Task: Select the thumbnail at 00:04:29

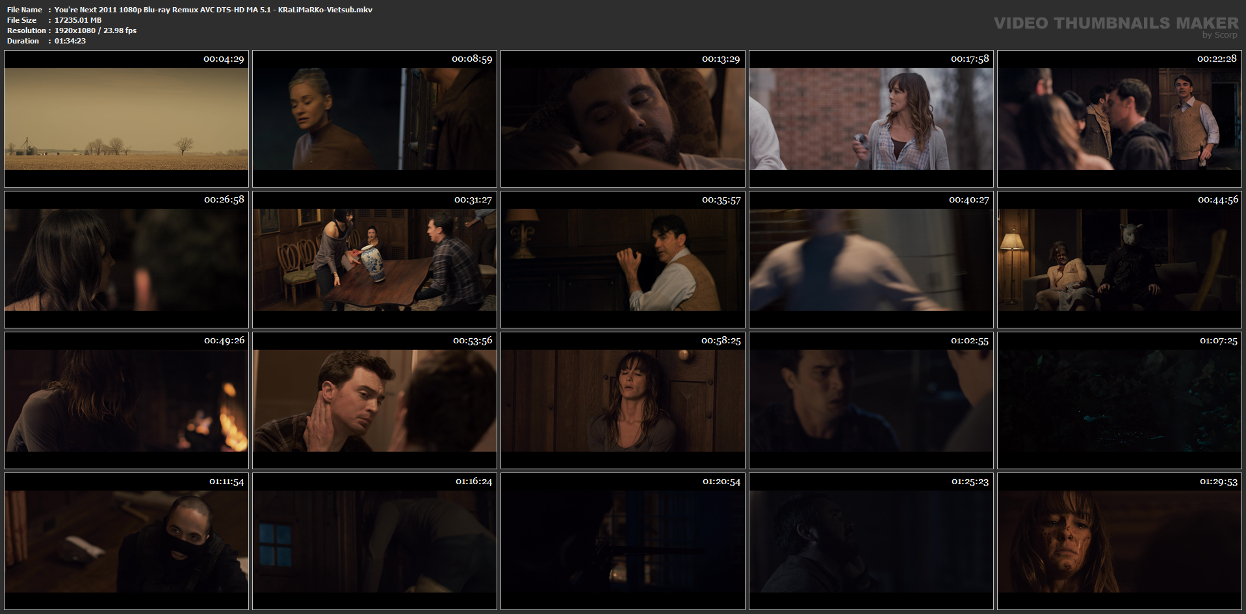Action: point(127,119)
